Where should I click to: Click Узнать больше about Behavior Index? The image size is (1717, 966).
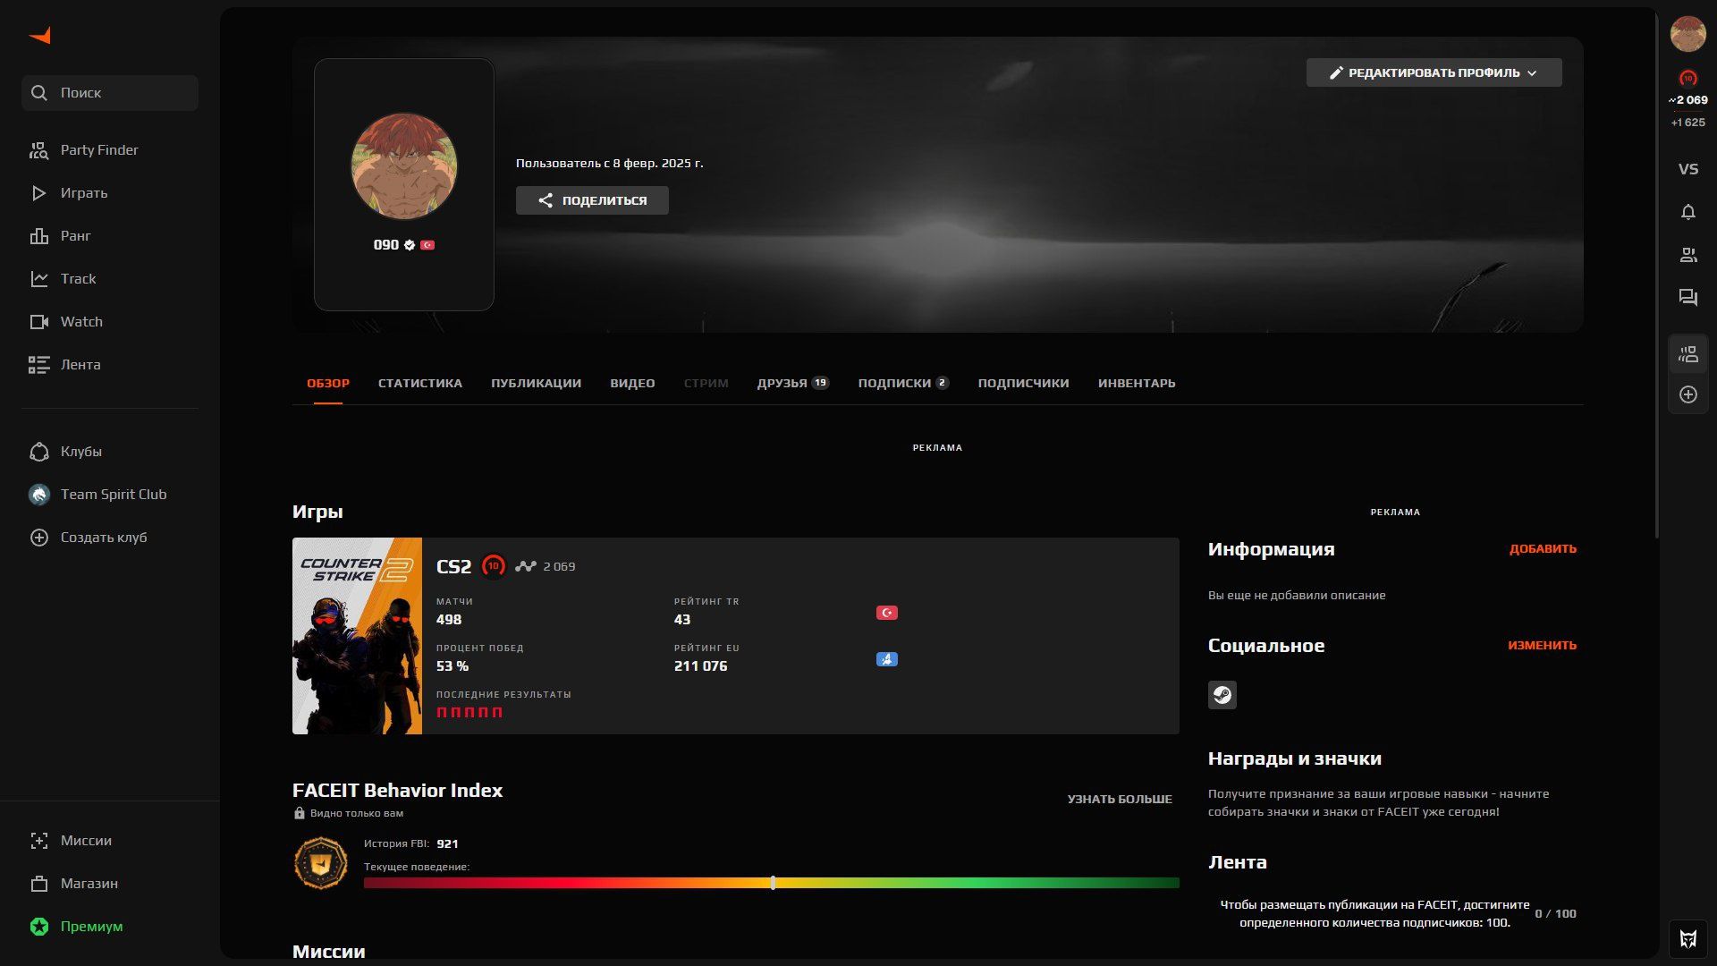pyautogui.click(x=1120, y=799)
